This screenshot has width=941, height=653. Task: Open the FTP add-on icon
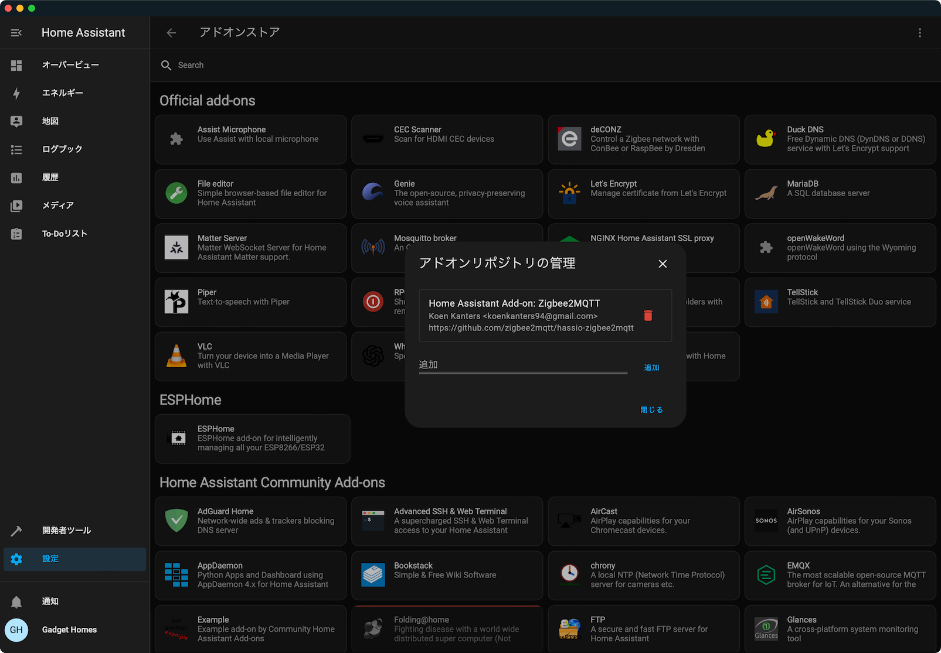point(569,629)
